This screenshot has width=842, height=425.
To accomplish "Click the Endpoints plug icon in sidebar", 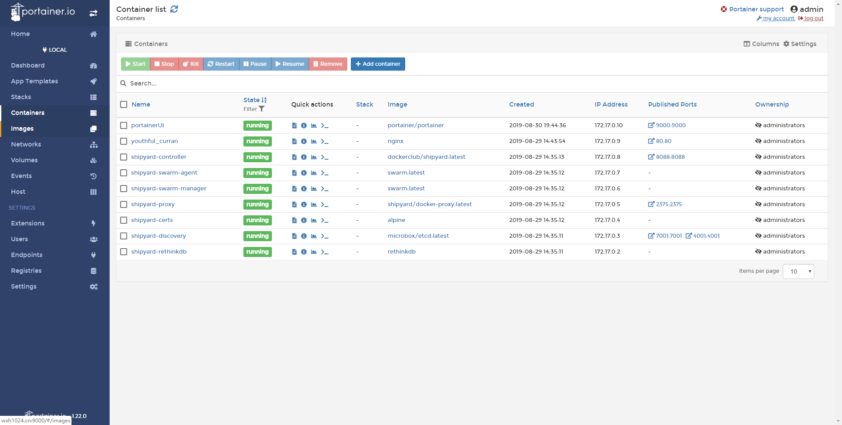I will [93, 255].
